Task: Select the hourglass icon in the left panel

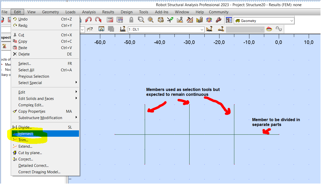Action: click(4, 46)
